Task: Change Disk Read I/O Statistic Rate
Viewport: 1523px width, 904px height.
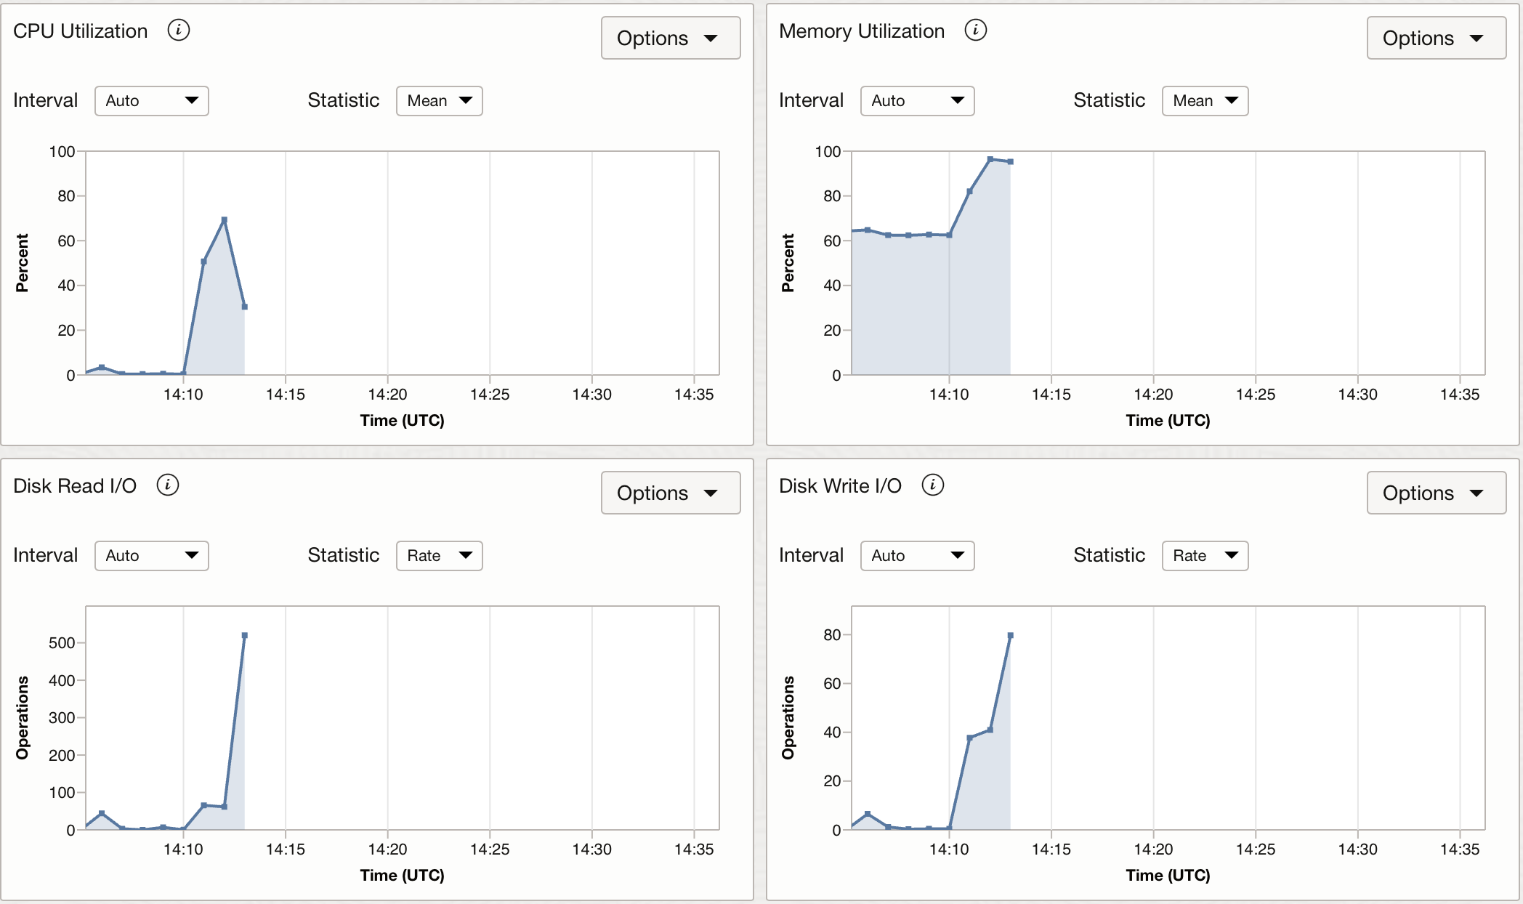Action: tap(439, 556)
